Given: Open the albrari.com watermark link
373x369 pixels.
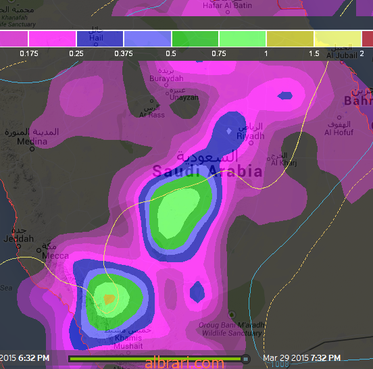Looking at the screenshot, I should coord(184,364).
